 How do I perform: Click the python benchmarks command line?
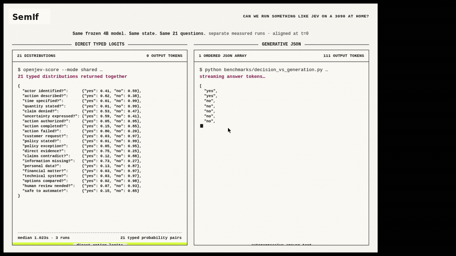click(x=264, y=70)
